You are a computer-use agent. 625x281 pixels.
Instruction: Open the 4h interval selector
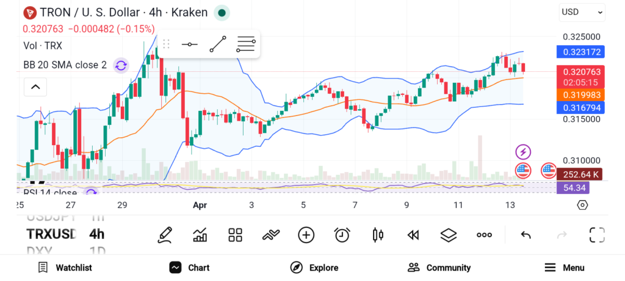click(96, 234)
